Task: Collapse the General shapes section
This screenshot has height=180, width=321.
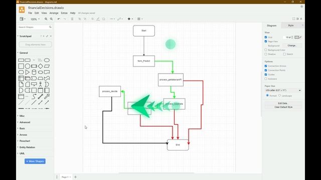Action: tap(24, 52)
